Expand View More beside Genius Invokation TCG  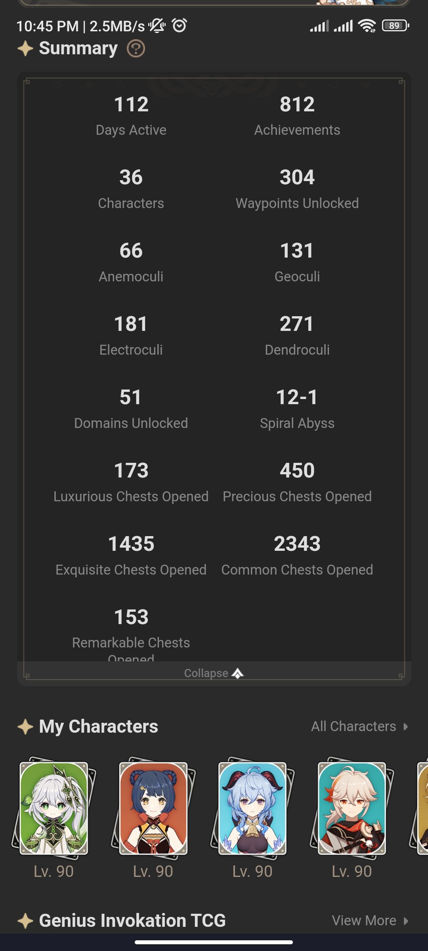[405, 920]
